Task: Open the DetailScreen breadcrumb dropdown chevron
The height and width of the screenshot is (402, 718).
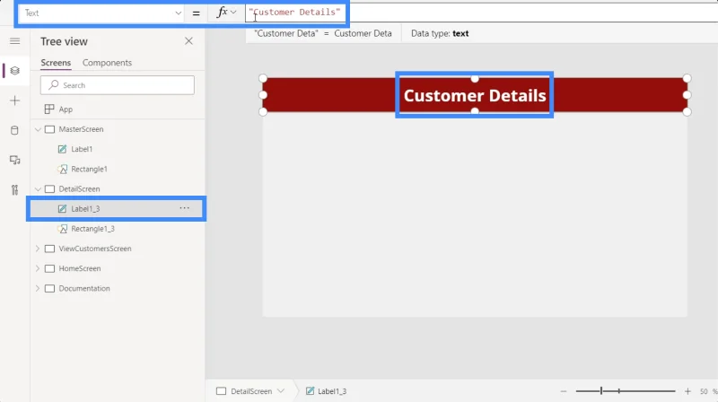Action: click(281, 391)
